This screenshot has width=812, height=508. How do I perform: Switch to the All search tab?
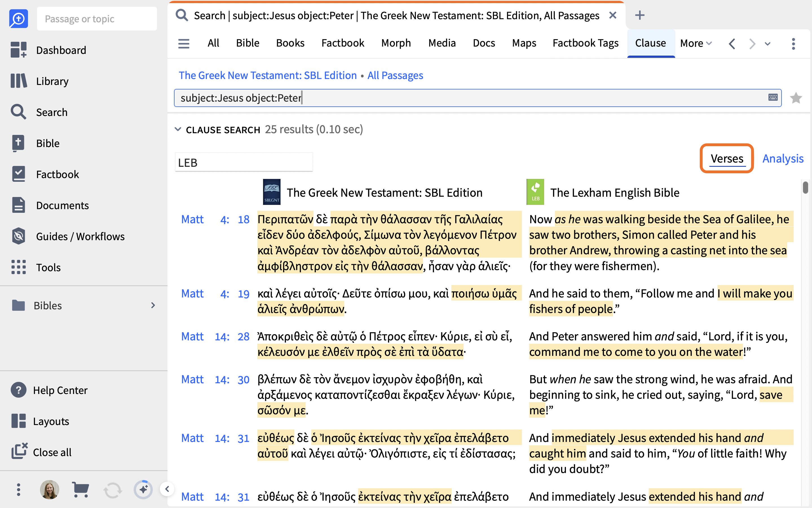(213, 43)
